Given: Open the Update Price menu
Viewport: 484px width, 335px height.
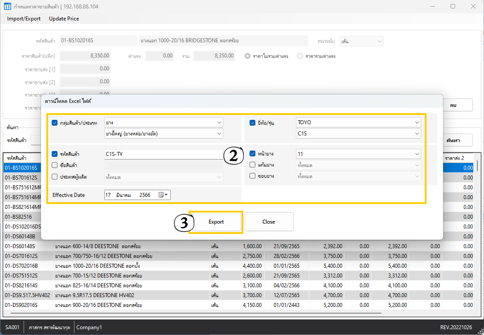Looking at the screenshot, I should click(x=64, y=19).
